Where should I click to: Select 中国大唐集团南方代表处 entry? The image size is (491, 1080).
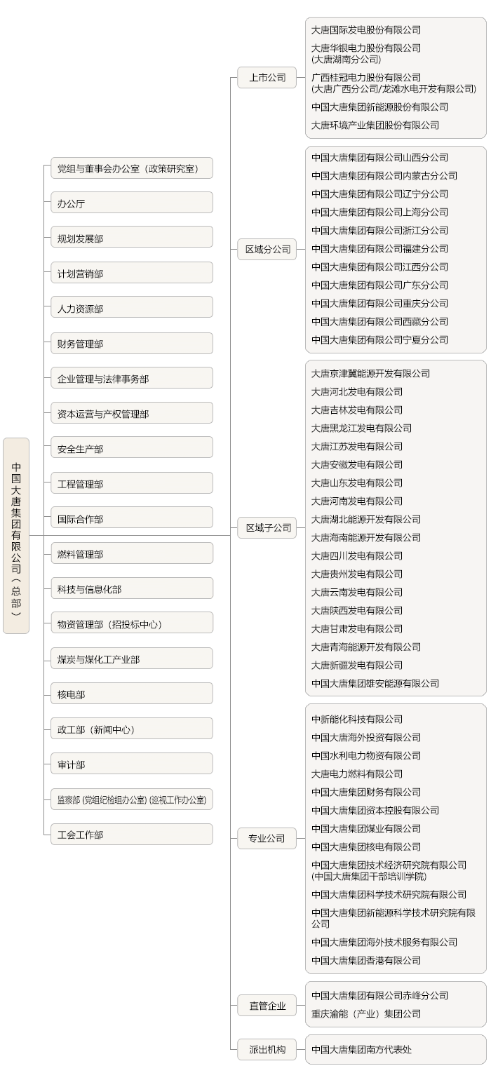click(x=361, y=1050)
